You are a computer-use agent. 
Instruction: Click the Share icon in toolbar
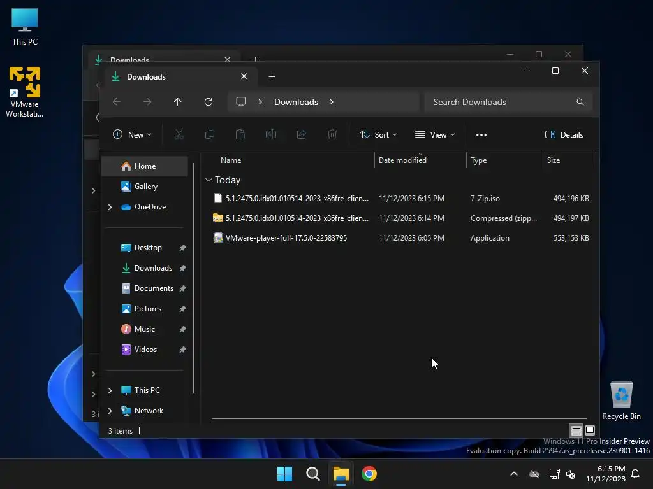pyautogui.click(x=302, y=134)
